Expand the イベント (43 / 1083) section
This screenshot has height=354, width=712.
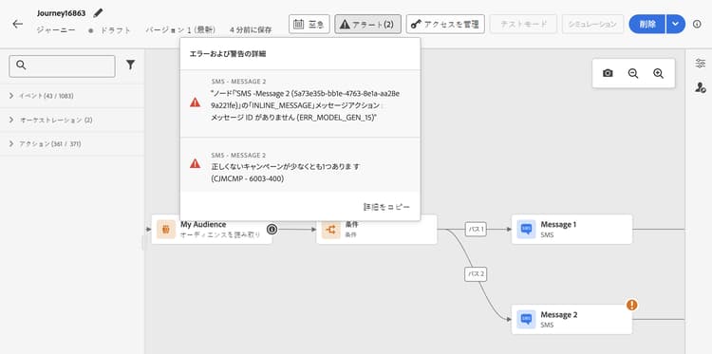[x=72, y=96]
